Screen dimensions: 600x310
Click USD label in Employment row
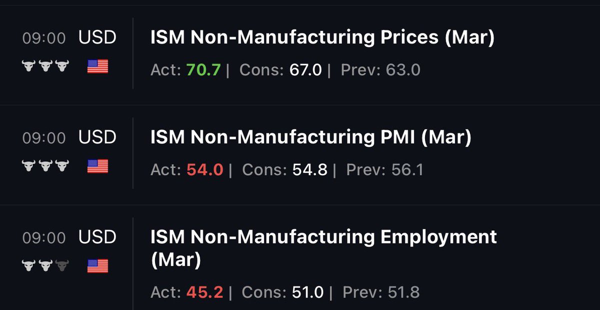97,238
